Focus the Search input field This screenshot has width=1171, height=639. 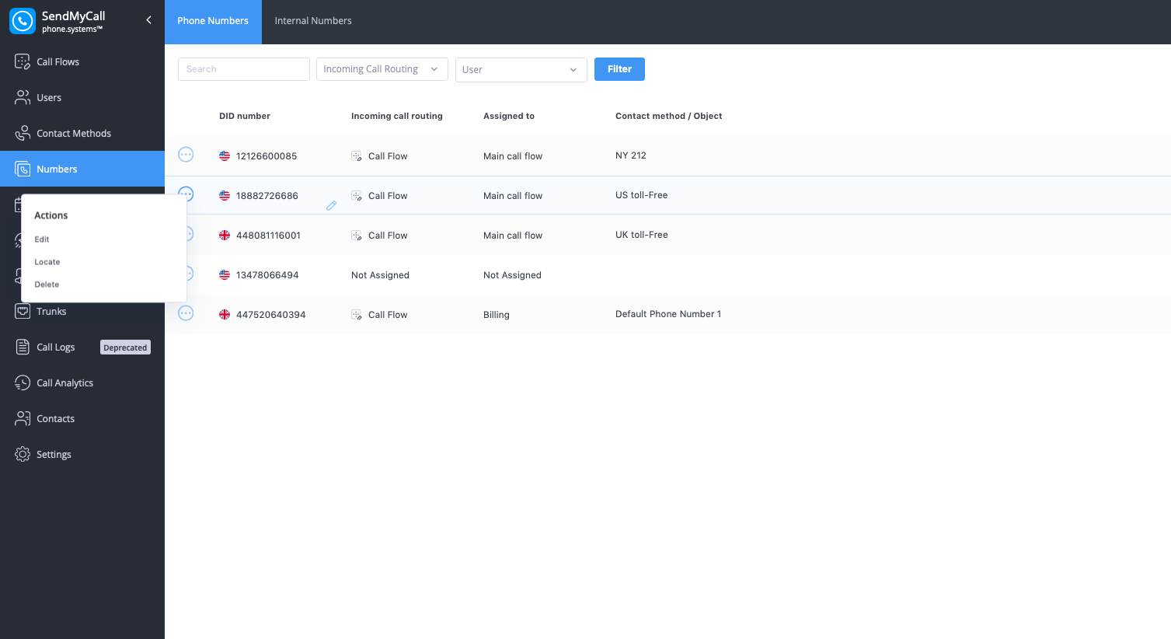coord(244,69)
